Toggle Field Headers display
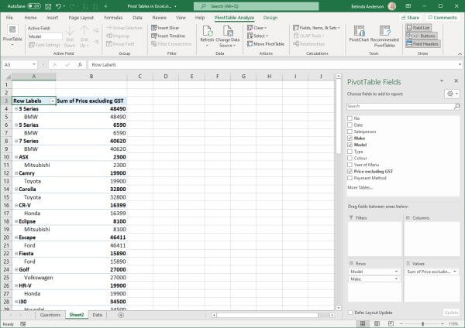 point(422,44)
